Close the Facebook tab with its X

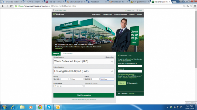click(x=106, y=2)
